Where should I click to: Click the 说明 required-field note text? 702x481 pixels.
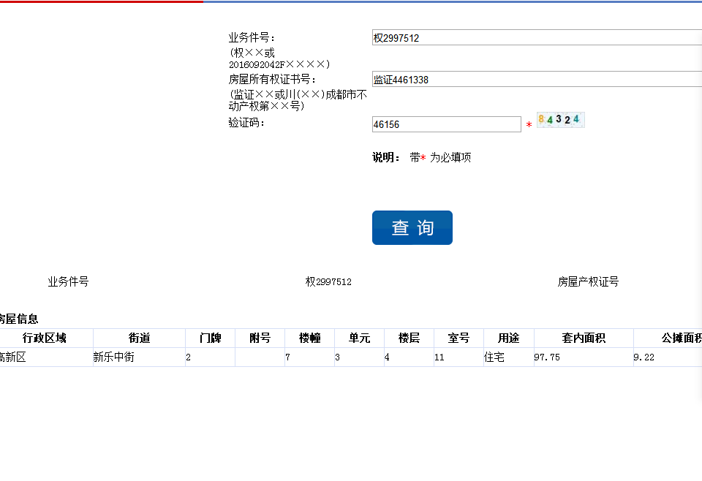pyautogui.click(x=422, y=157)
